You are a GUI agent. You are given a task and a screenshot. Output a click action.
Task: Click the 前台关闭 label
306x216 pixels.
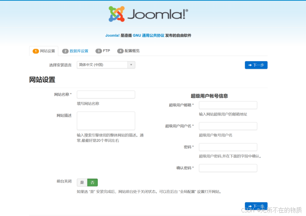[x=64, y=181]
